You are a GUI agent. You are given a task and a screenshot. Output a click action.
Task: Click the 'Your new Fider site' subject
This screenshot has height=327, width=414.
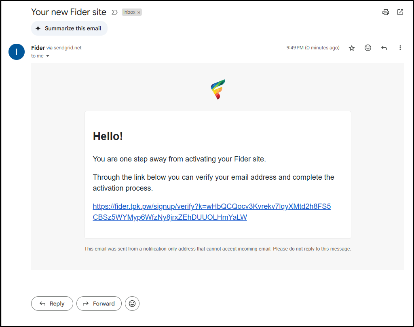coord(69,12)
